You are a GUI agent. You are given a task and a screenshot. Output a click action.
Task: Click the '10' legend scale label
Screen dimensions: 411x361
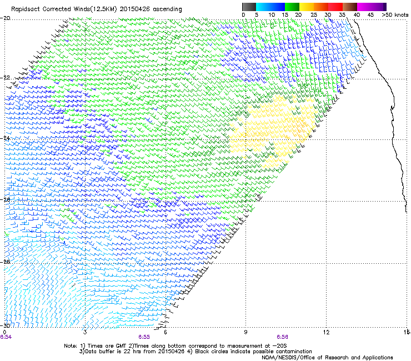272,15
